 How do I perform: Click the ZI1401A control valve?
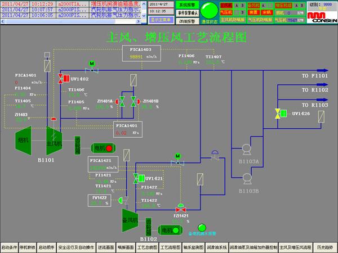122,101
